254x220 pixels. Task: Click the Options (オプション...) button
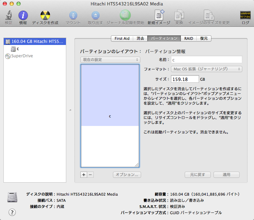pyautogui.click(x=127, y=175)
